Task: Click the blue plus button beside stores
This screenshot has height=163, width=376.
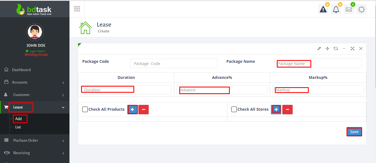Action: 276,110
